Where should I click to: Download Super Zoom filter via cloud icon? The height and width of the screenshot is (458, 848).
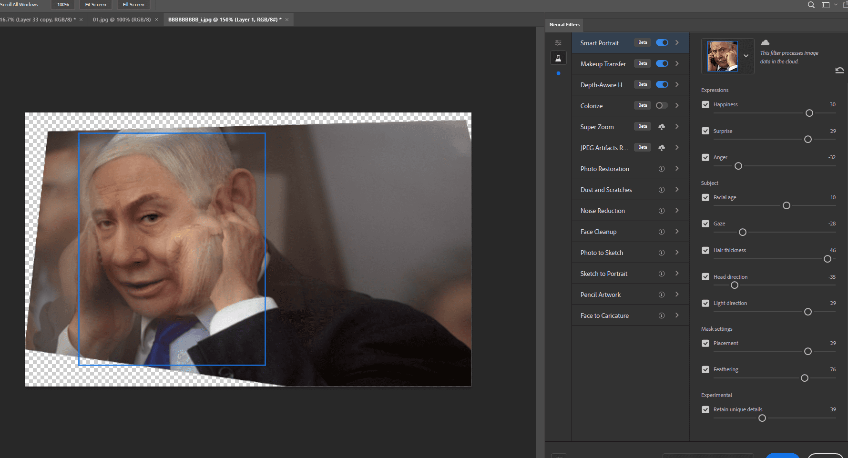(662, 127)
